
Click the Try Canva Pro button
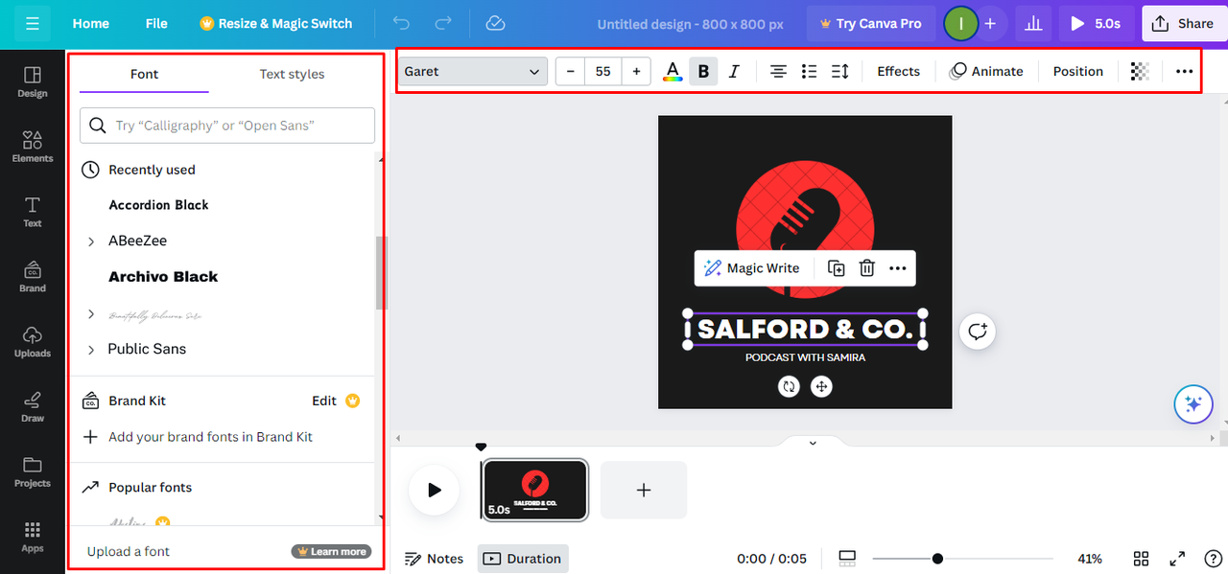coord(870,23)
